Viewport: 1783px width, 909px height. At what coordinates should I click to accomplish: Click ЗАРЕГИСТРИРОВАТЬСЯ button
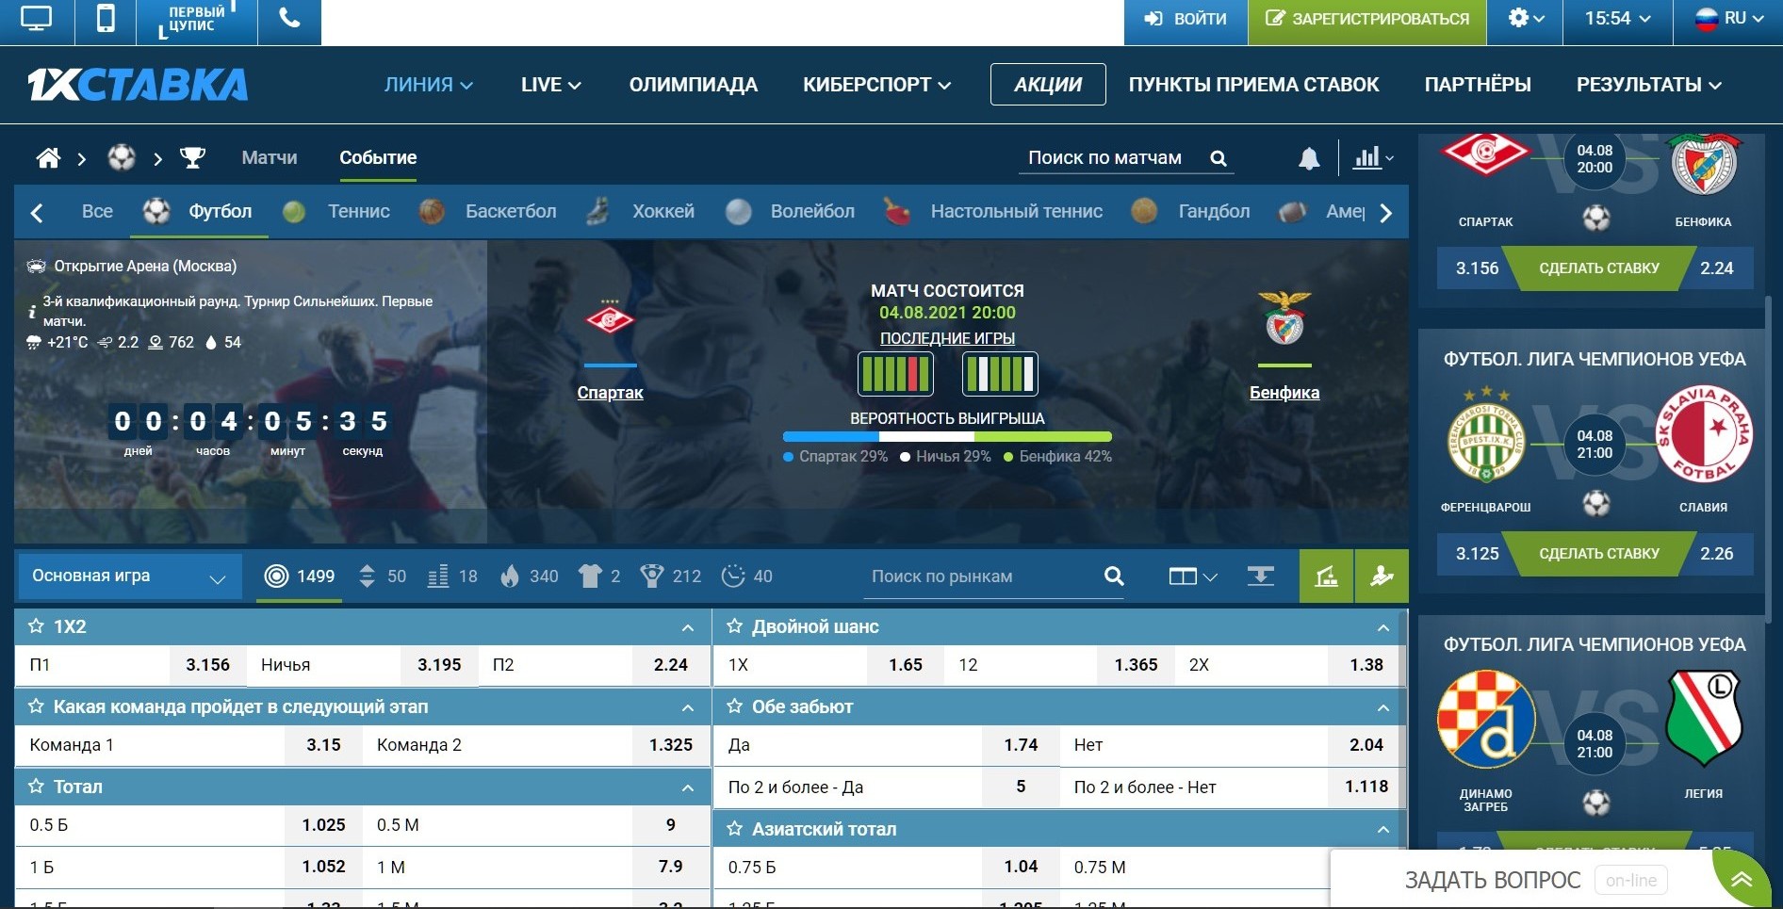pos(1367,19)
